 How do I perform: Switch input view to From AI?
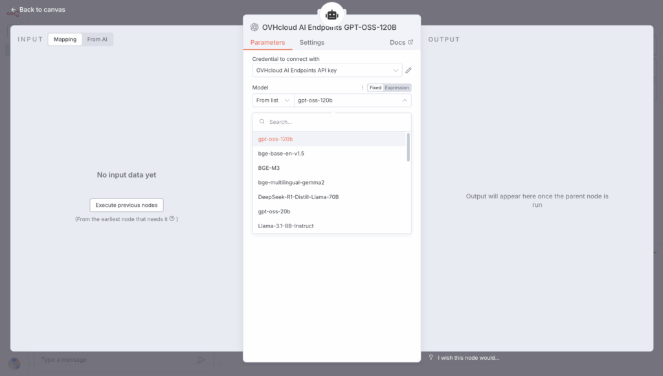tap(98, 40)
